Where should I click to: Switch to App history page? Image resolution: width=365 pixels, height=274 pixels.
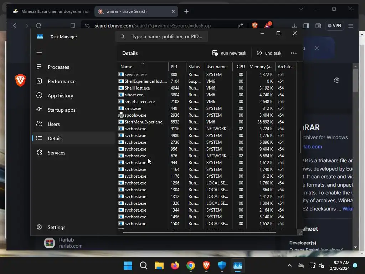(x=73, y=96)
